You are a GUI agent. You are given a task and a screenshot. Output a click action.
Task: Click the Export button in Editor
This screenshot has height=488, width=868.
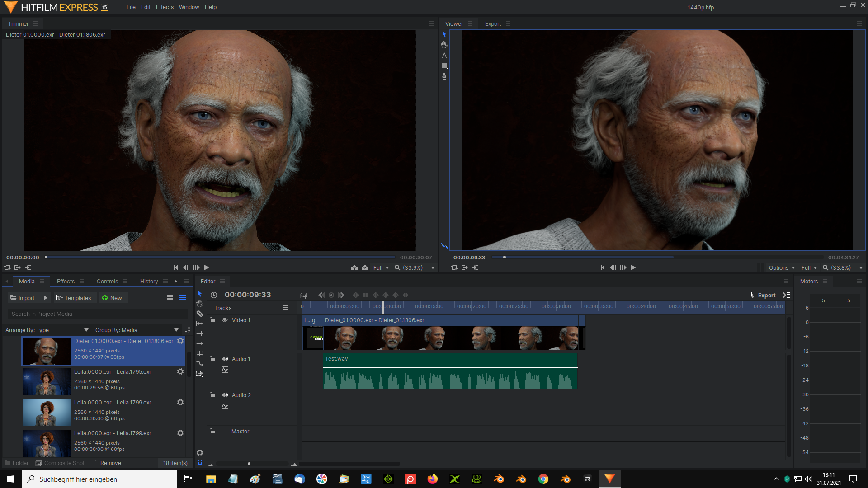[x=763, y=295]
